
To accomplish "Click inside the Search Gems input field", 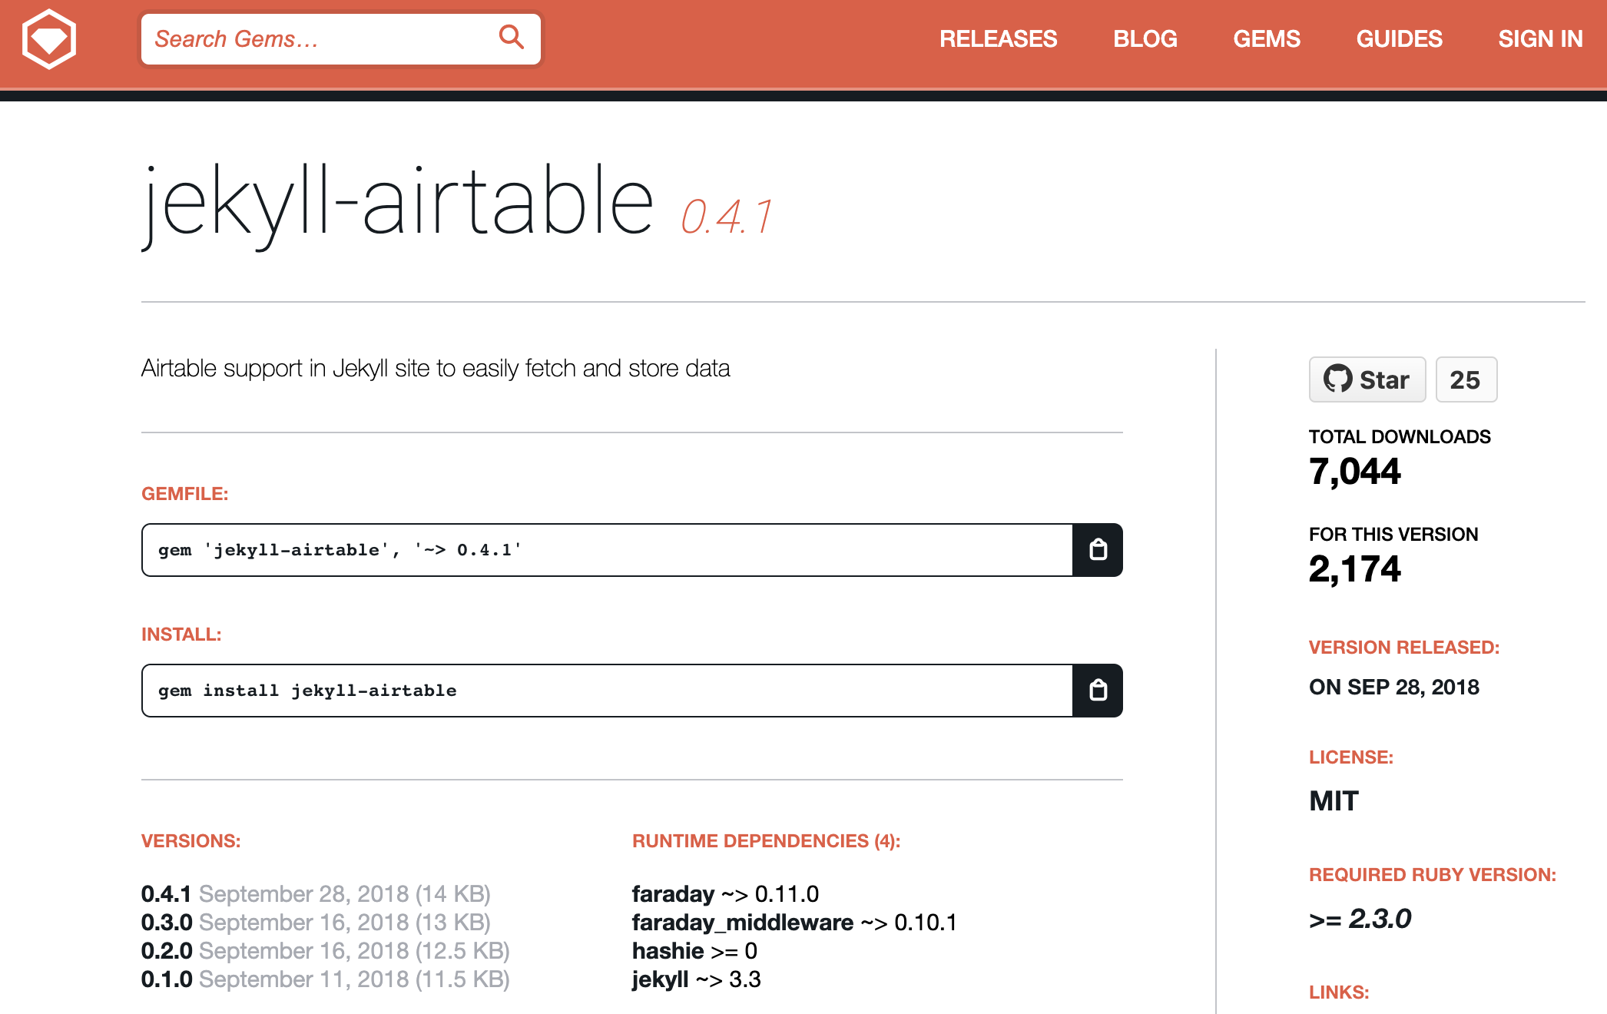I will click(x=307, y=38).
